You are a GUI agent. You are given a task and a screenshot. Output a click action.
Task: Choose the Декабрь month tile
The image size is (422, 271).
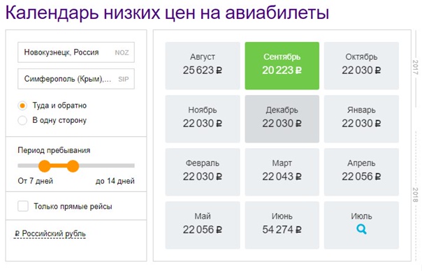(x=282, y=119)
